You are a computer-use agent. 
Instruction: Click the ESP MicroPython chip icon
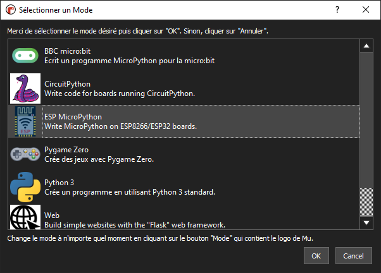(25, 121)
